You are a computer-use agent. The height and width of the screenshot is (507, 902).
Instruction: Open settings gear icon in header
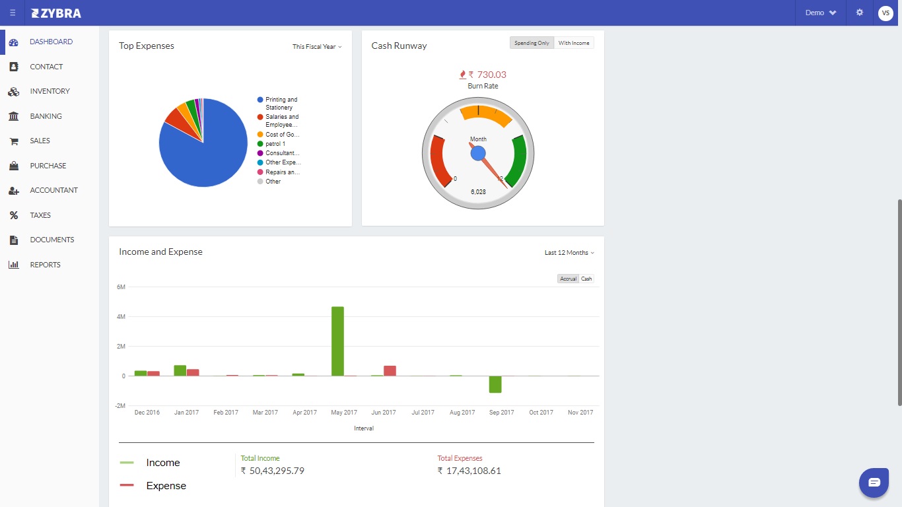[x=859, y=13]
